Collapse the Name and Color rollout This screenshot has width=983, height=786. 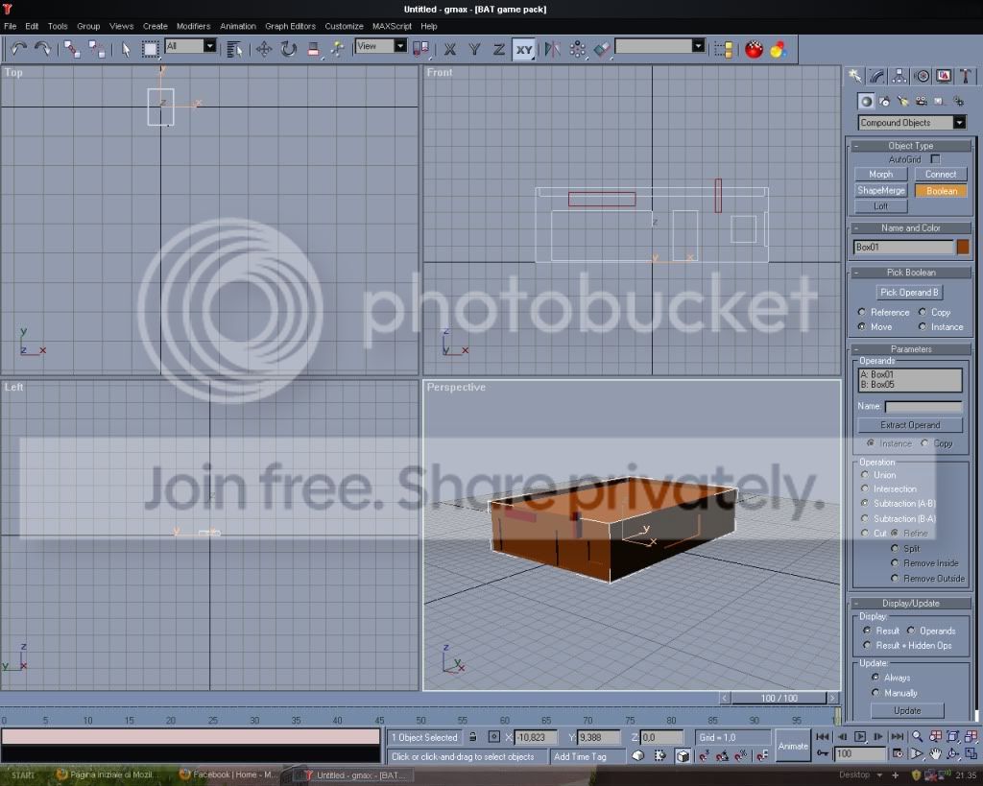(910, 228)
